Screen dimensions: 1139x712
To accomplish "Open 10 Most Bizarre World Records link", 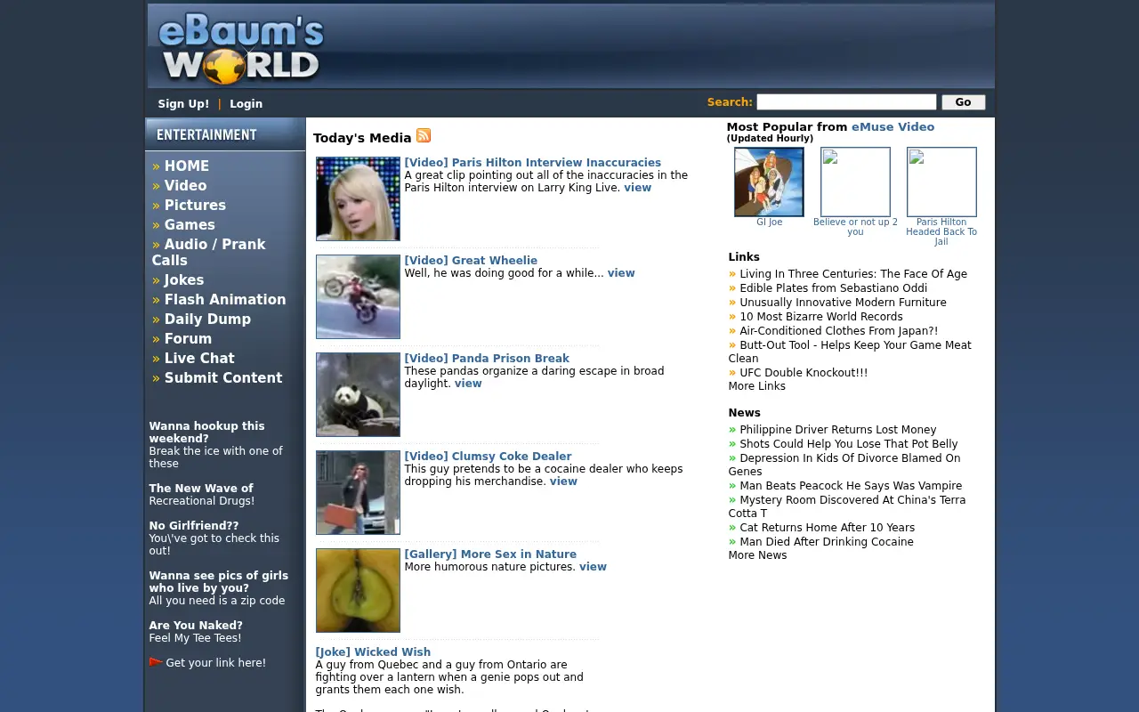I will click(821, 317).
